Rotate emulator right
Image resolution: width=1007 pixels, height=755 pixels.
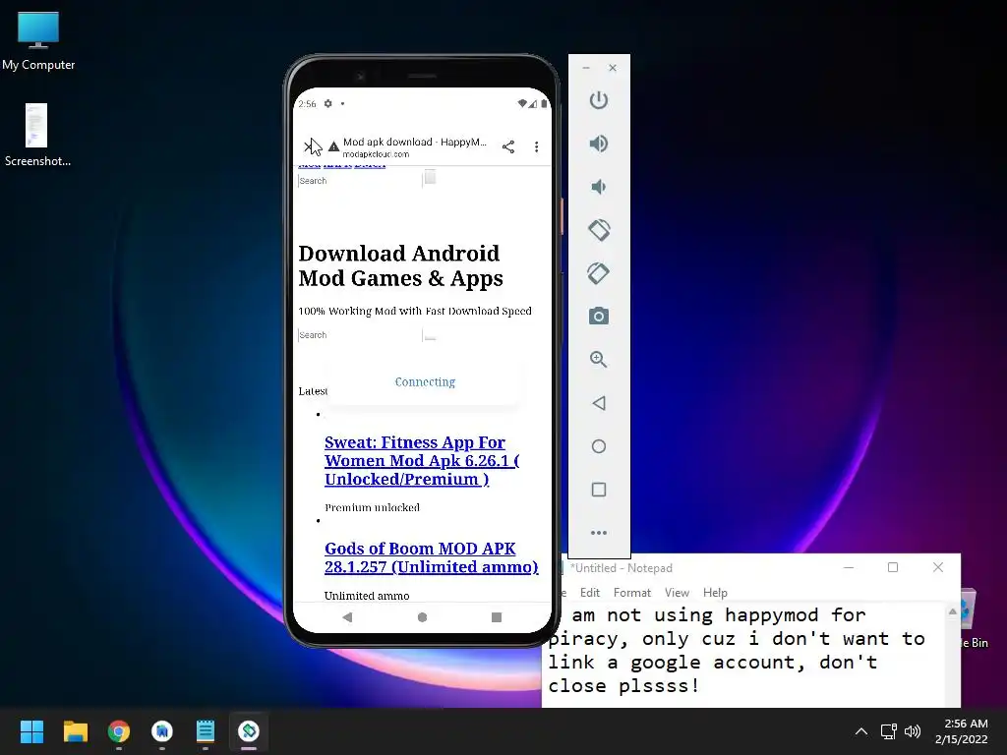599,273
